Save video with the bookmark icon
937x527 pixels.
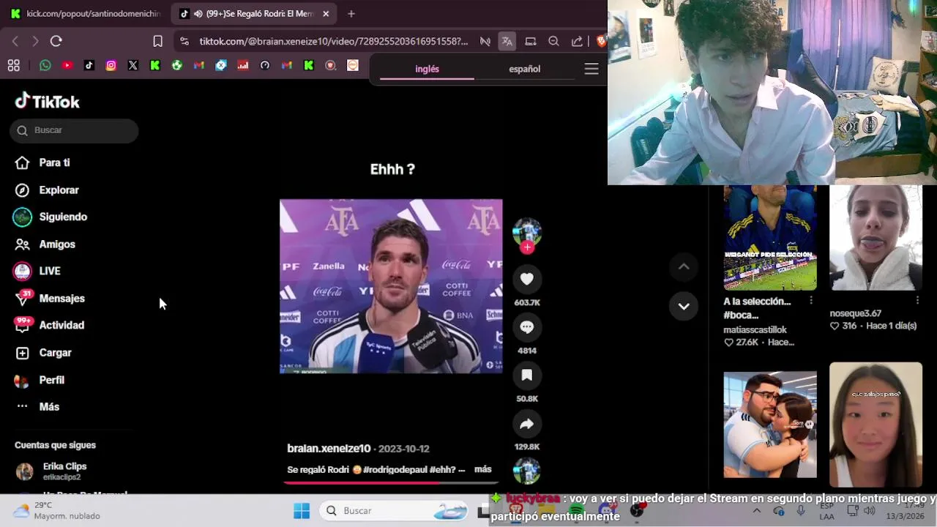point(526,375)
